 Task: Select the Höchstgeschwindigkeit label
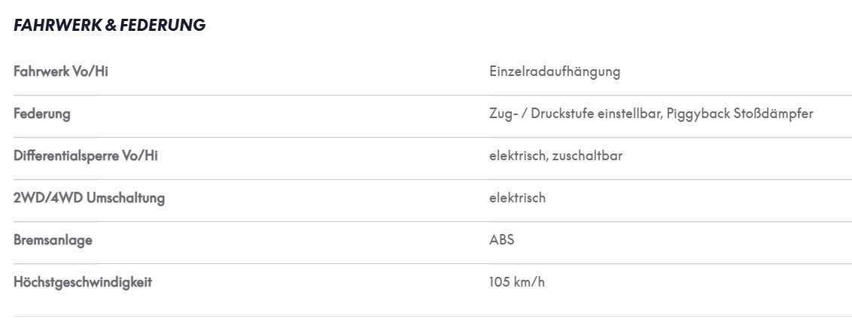click(83, 282)
